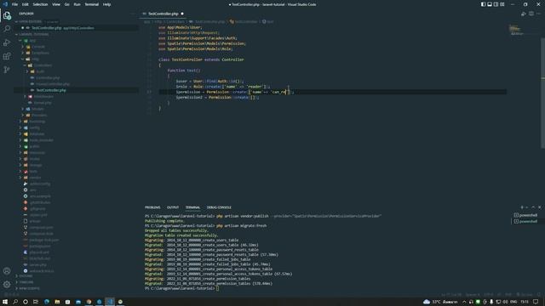Maximize the terminal panel size
Screen dimensions: 545x306
(x=533, y=207)
